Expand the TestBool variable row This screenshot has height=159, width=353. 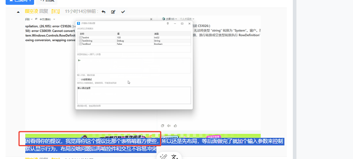coord(80,44)
